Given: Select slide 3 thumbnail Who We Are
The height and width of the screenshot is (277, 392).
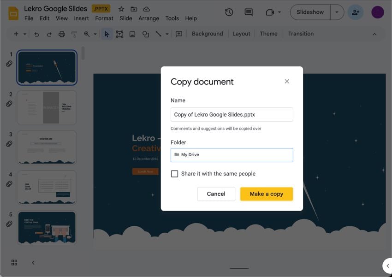Looking at the screenshot, I should (x=47, y=147).
